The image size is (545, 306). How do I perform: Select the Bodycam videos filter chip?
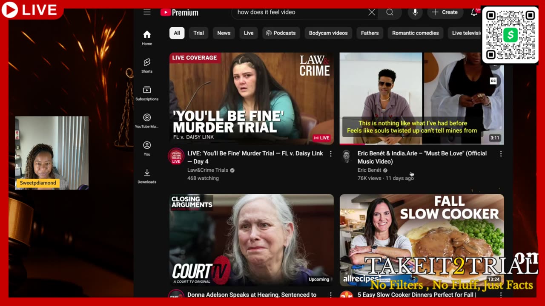tap(328, 33)
